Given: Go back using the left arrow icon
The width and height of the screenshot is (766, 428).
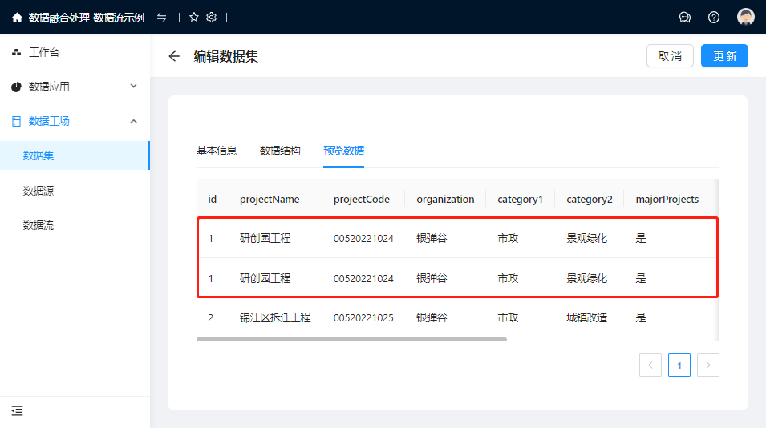Looking at the screenshot, I should click(x=174, y=56).
